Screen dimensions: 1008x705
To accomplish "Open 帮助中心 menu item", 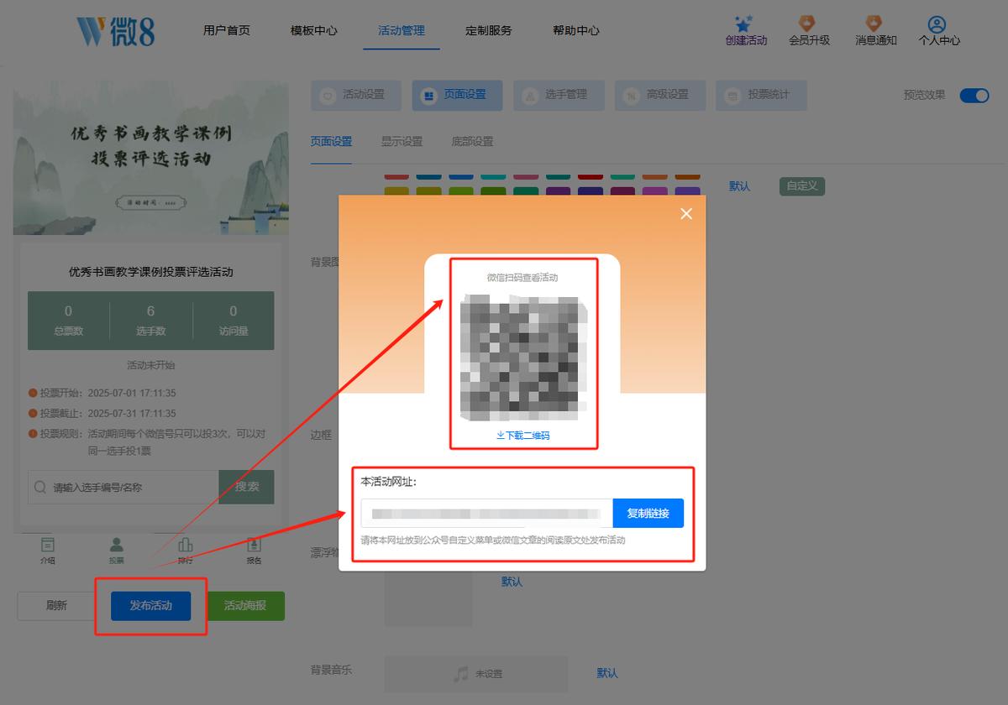I will point(576,30).
